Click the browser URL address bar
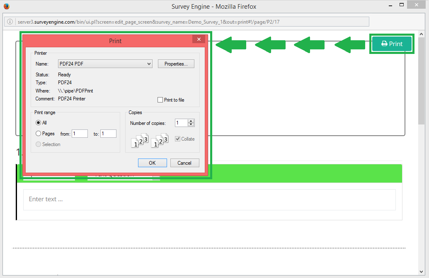 coord(191,22)
